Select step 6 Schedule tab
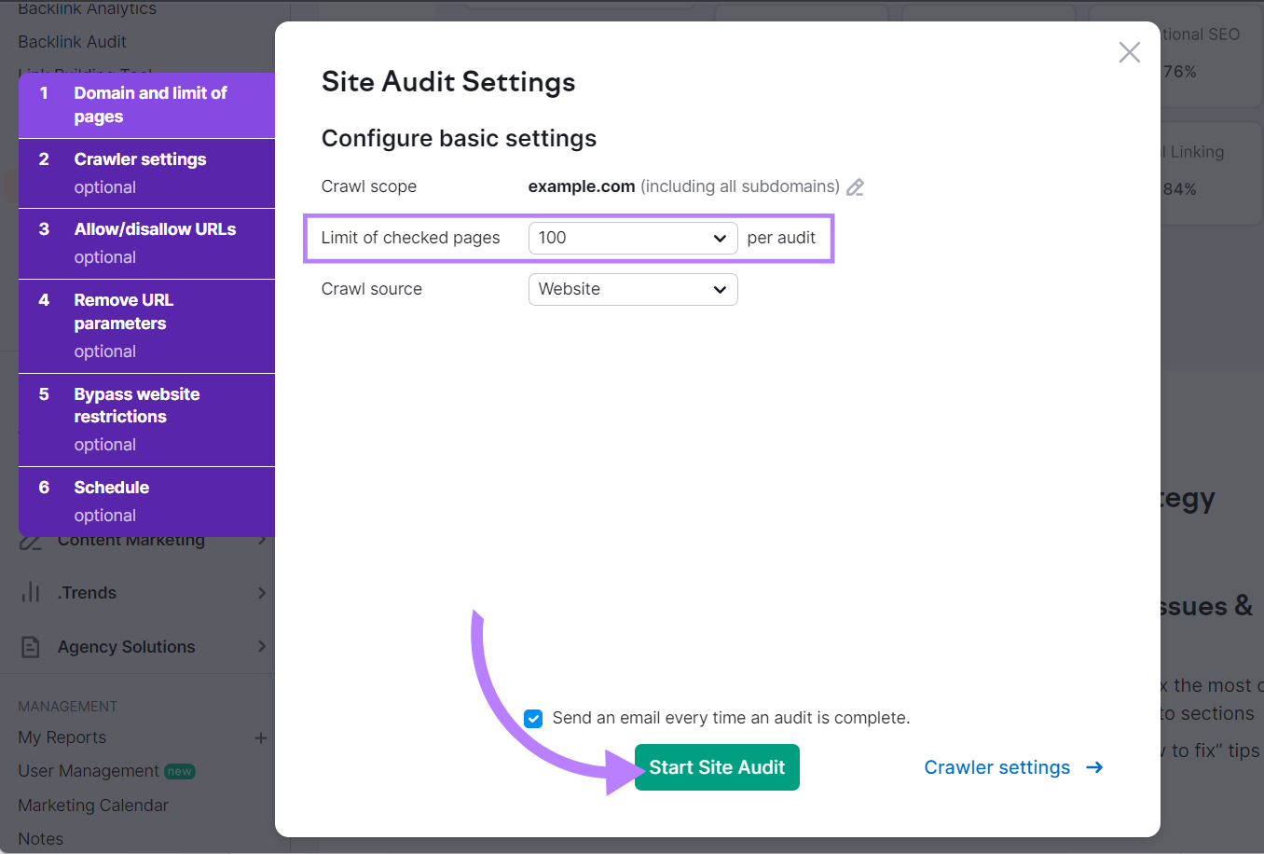 tap(146, 502)
